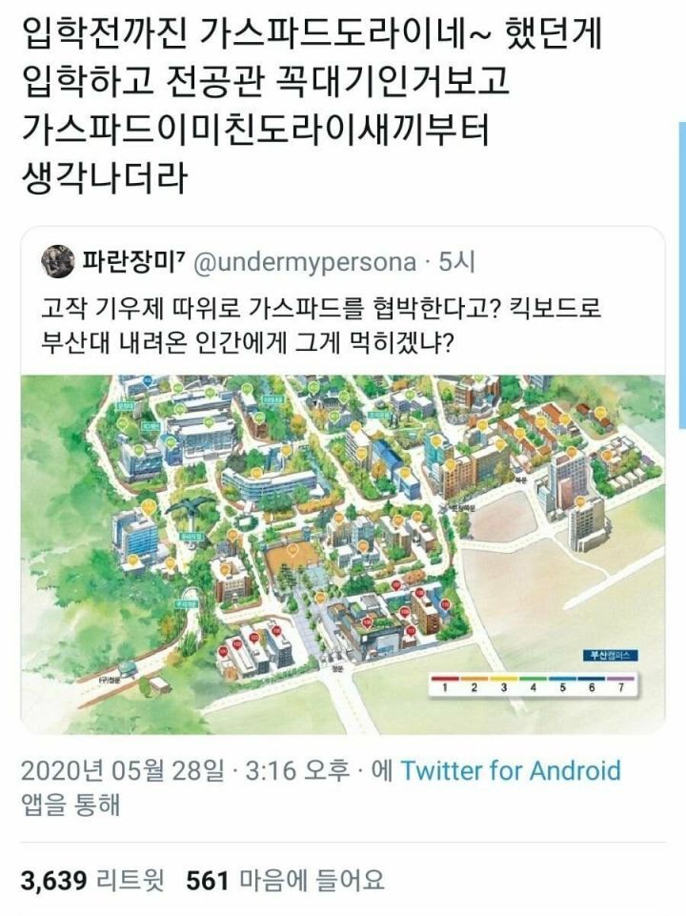Click the blue scrollbar on right edge
The height and width of the screenshot is (916, 686).
(x=682, y=275)
